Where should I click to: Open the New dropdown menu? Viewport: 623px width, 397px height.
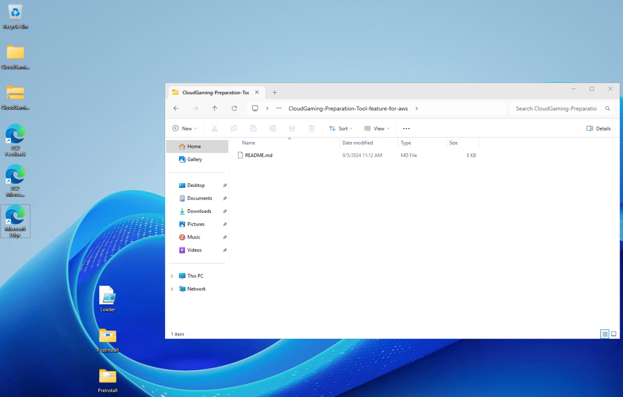[185, 128]
